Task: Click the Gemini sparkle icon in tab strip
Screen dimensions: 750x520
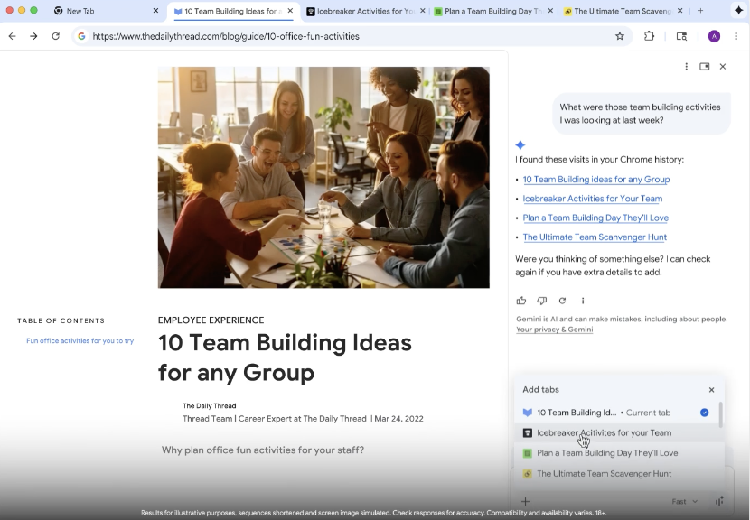Action: click(738, 11)
